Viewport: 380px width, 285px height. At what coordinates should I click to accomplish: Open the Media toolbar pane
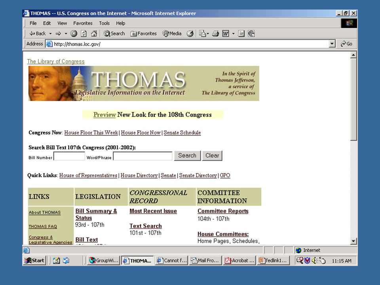coord(172,33)
